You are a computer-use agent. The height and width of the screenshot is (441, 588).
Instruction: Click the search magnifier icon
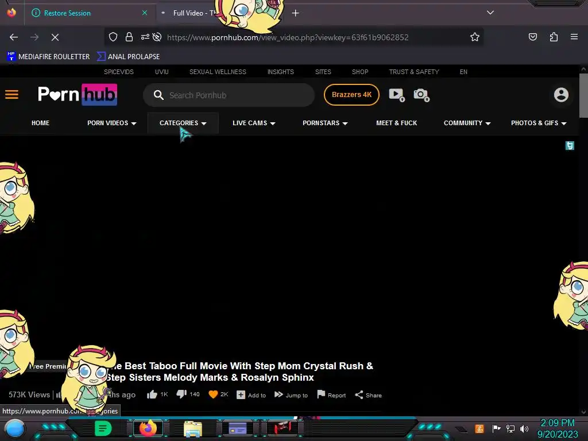158,95
